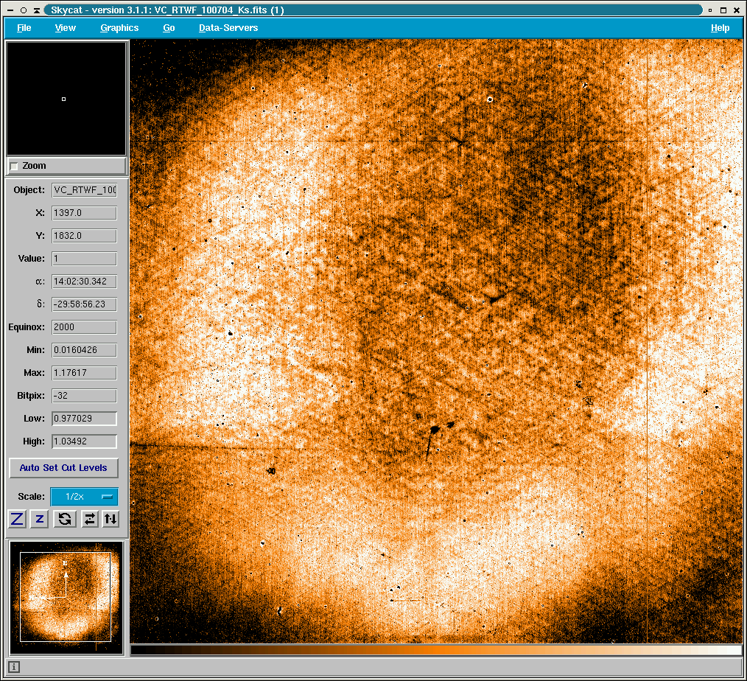
Task: Open the Help menu
Action: [x=720, y=28]
